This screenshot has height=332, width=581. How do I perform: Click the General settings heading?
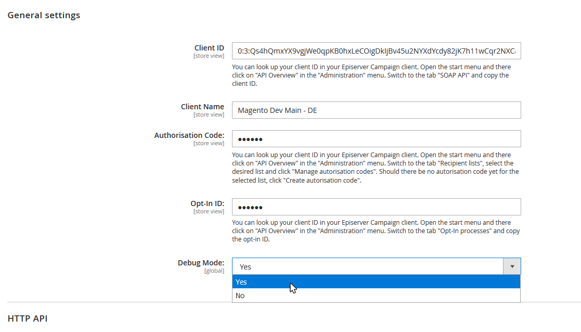point(44,15)
